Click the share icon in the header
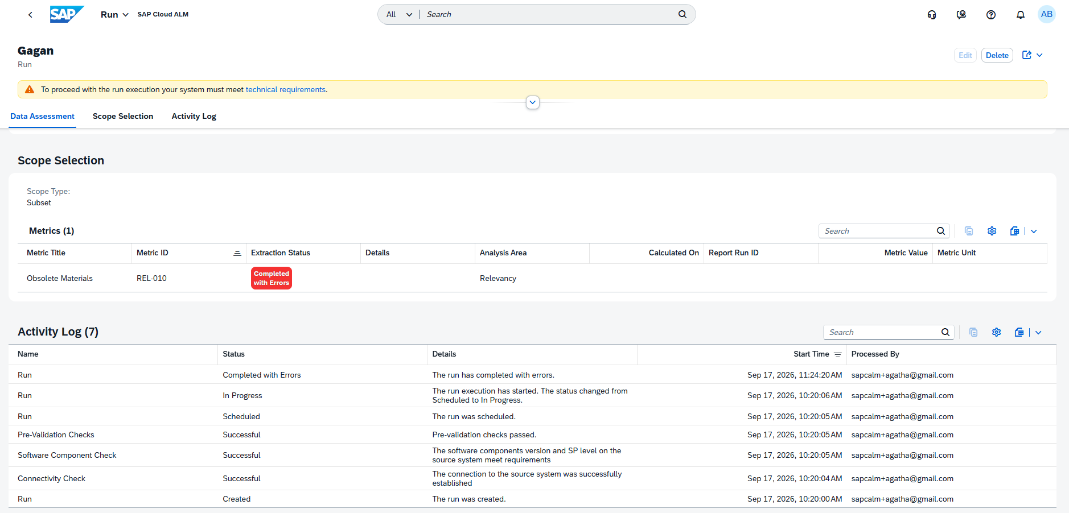The width and height of the screenshot is (1069, 513). coord(1027,55)
